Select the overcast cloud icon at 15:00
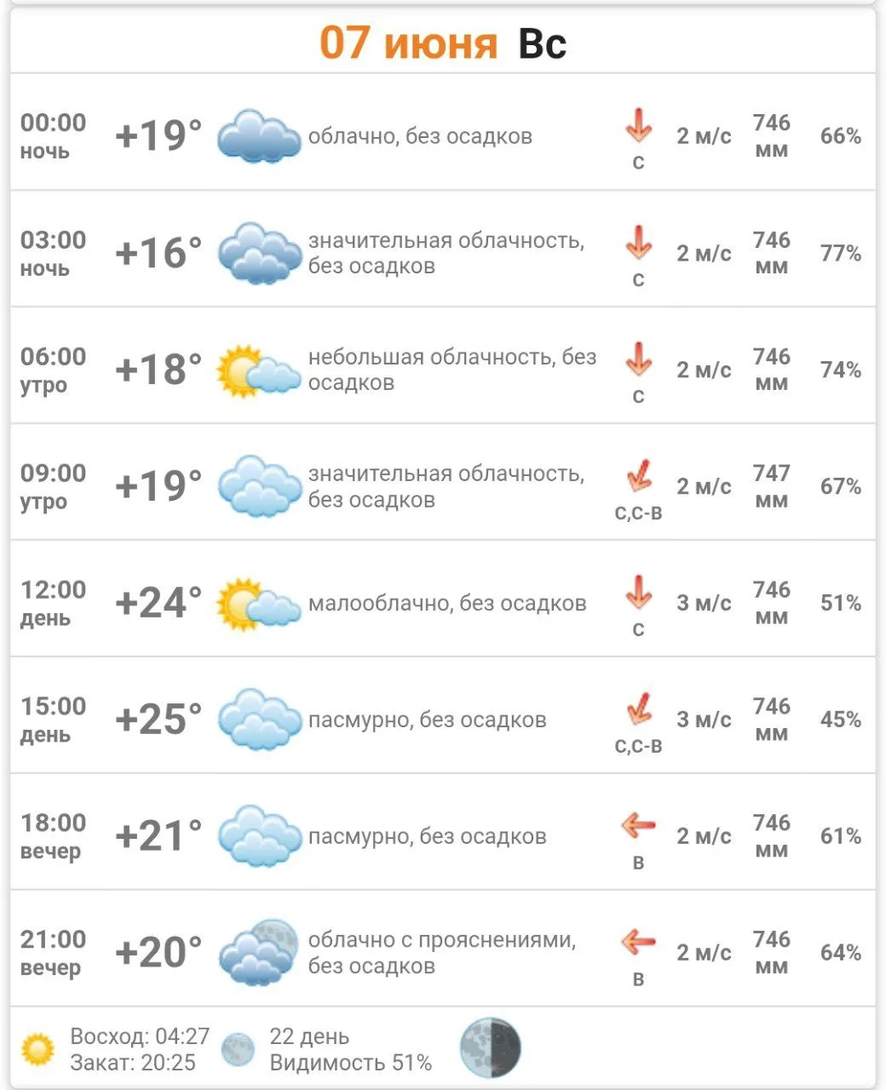The image size is (886, 1090). (259, 720)
